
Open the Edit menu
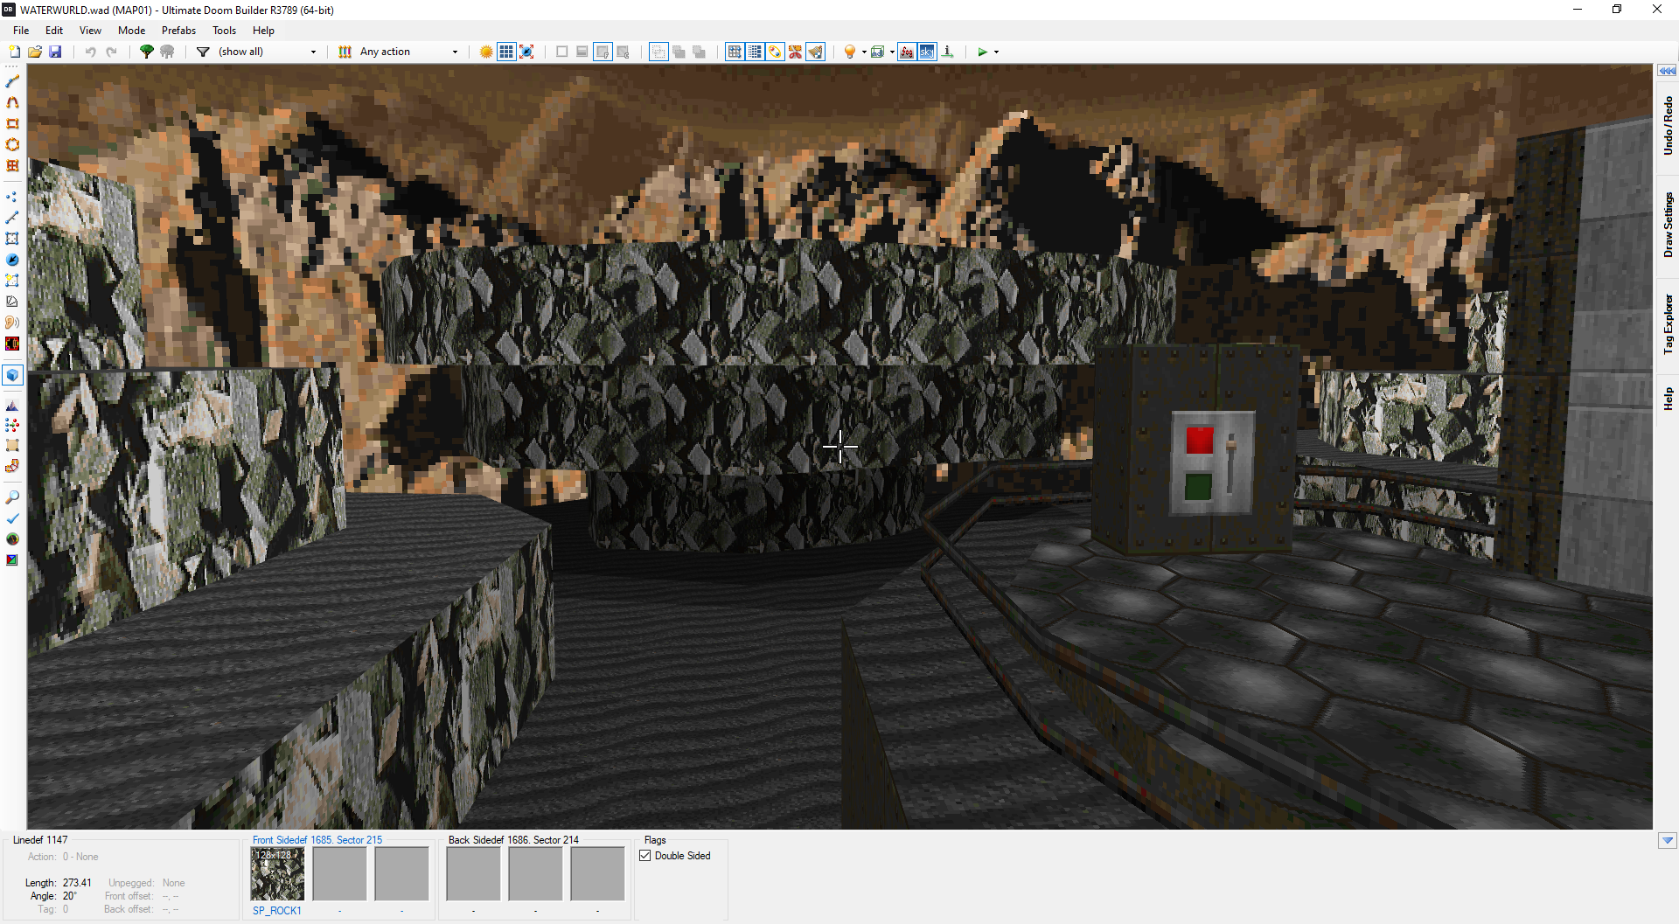pyautogui.click(x=54, y=30)
